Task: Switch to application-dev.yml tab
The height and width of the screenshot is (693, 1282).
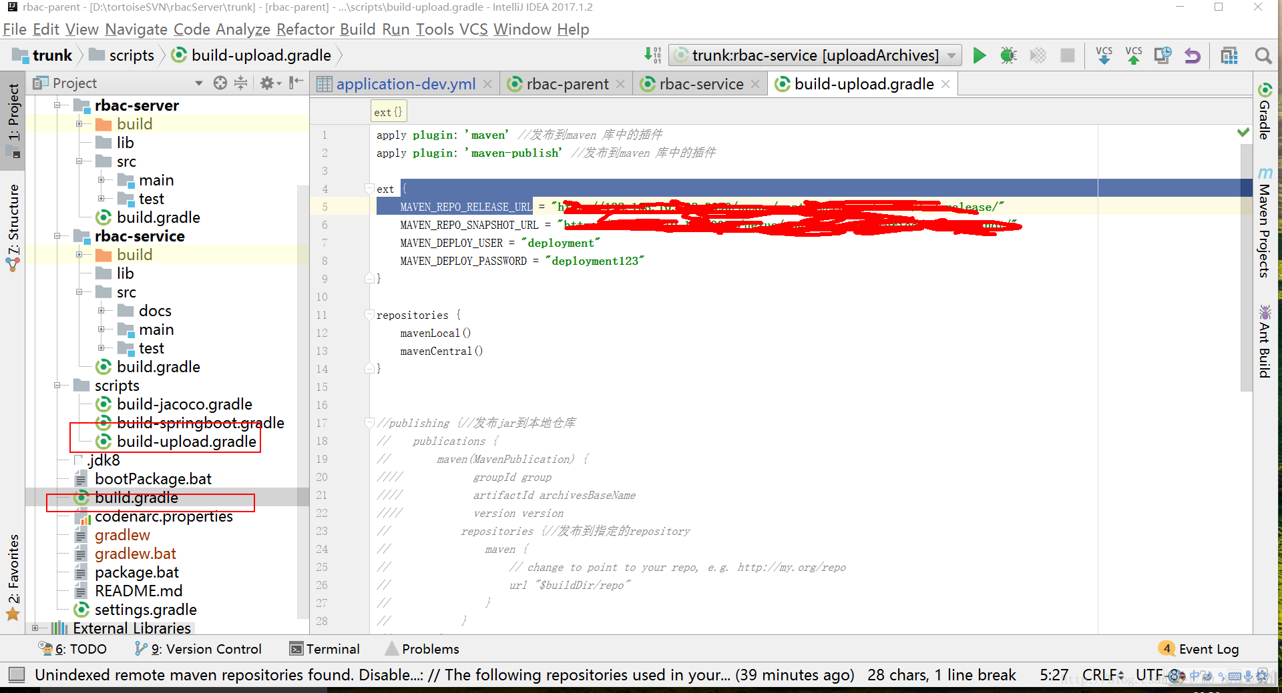Action: click(406, 84)
